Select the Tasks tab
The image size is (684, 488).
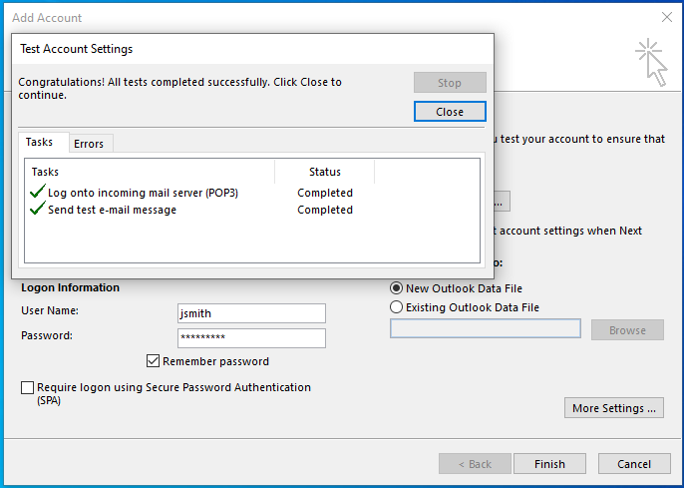[x=40, y=143]
